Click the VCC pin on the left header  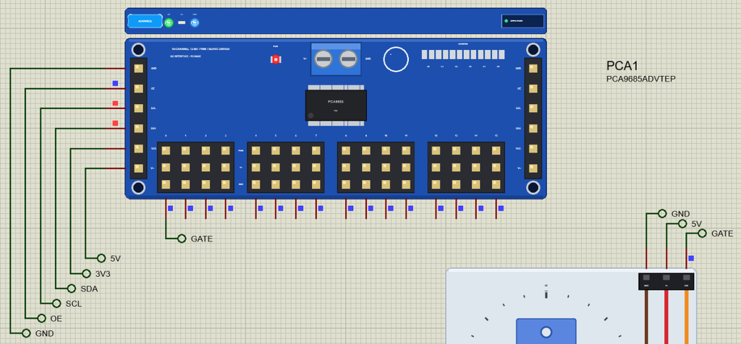tap(138, 149)
